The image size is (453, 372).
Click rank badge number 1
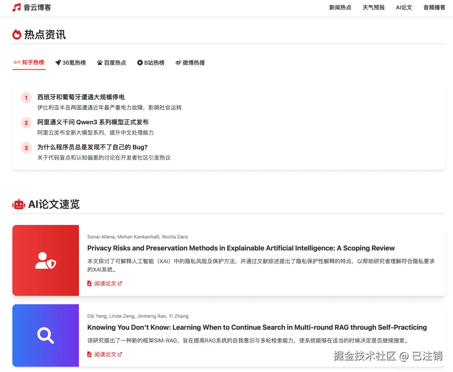tap(26, 98)
